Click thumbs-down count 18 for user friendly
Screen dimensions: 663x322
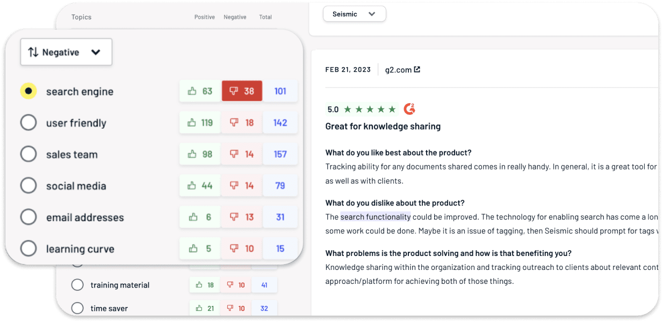pos(242,123)
